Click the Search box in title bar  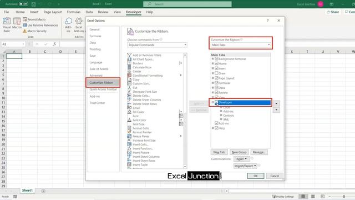click(x=187, y=4)
